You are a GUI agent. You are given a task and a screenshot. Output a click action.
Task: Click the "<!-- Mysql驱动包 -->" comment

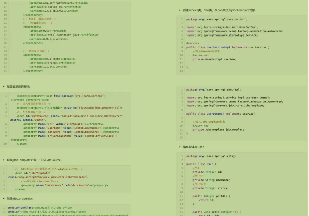pyautogui.click(x=37, y=23)
